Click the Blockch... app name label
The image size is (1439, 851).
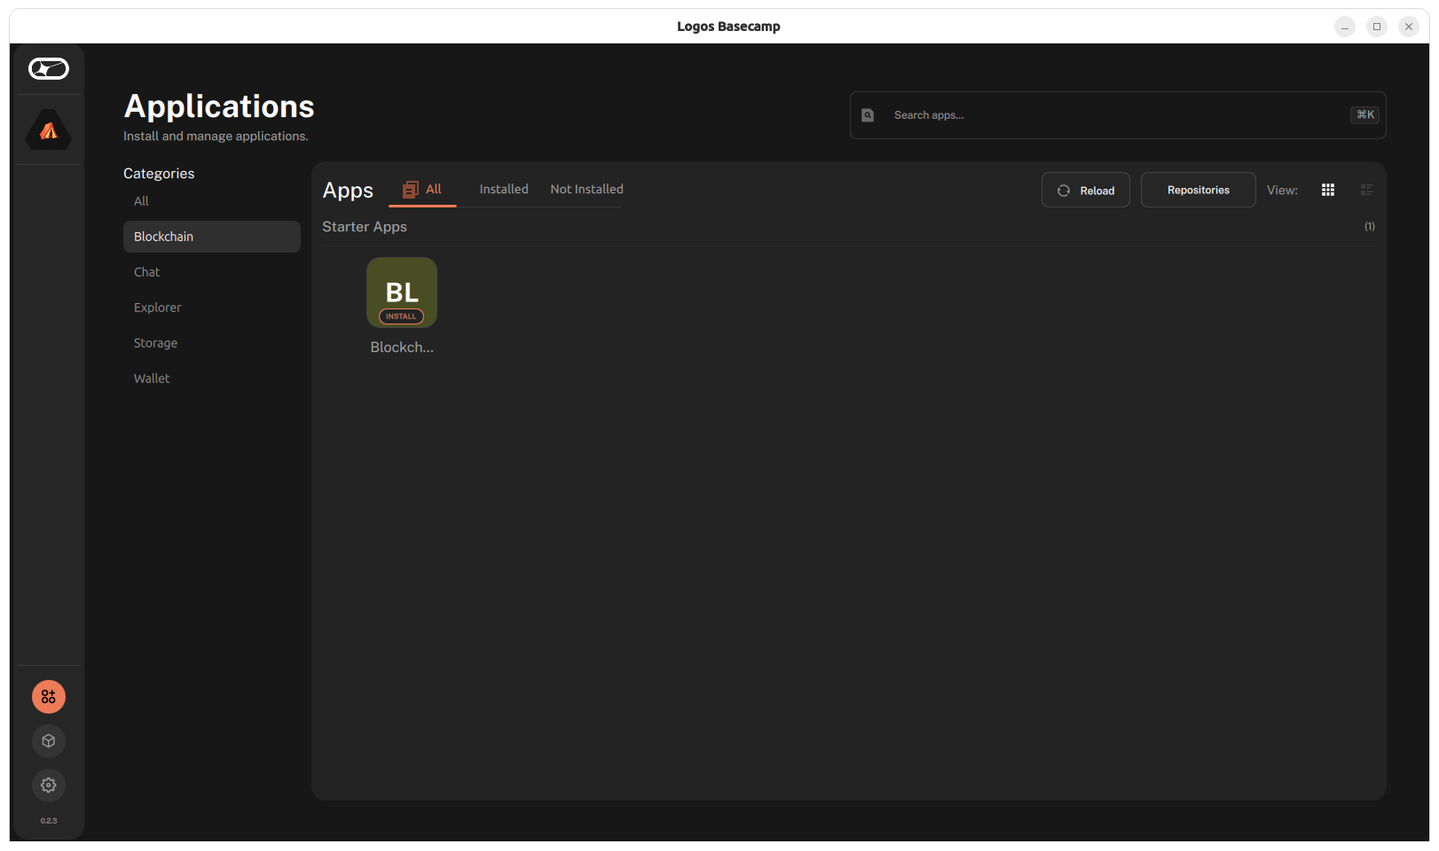point(402,347)
